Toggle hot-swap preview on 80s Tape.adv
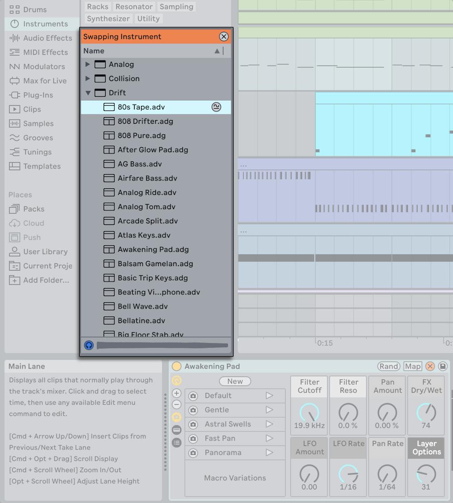 tap(216, 107)
